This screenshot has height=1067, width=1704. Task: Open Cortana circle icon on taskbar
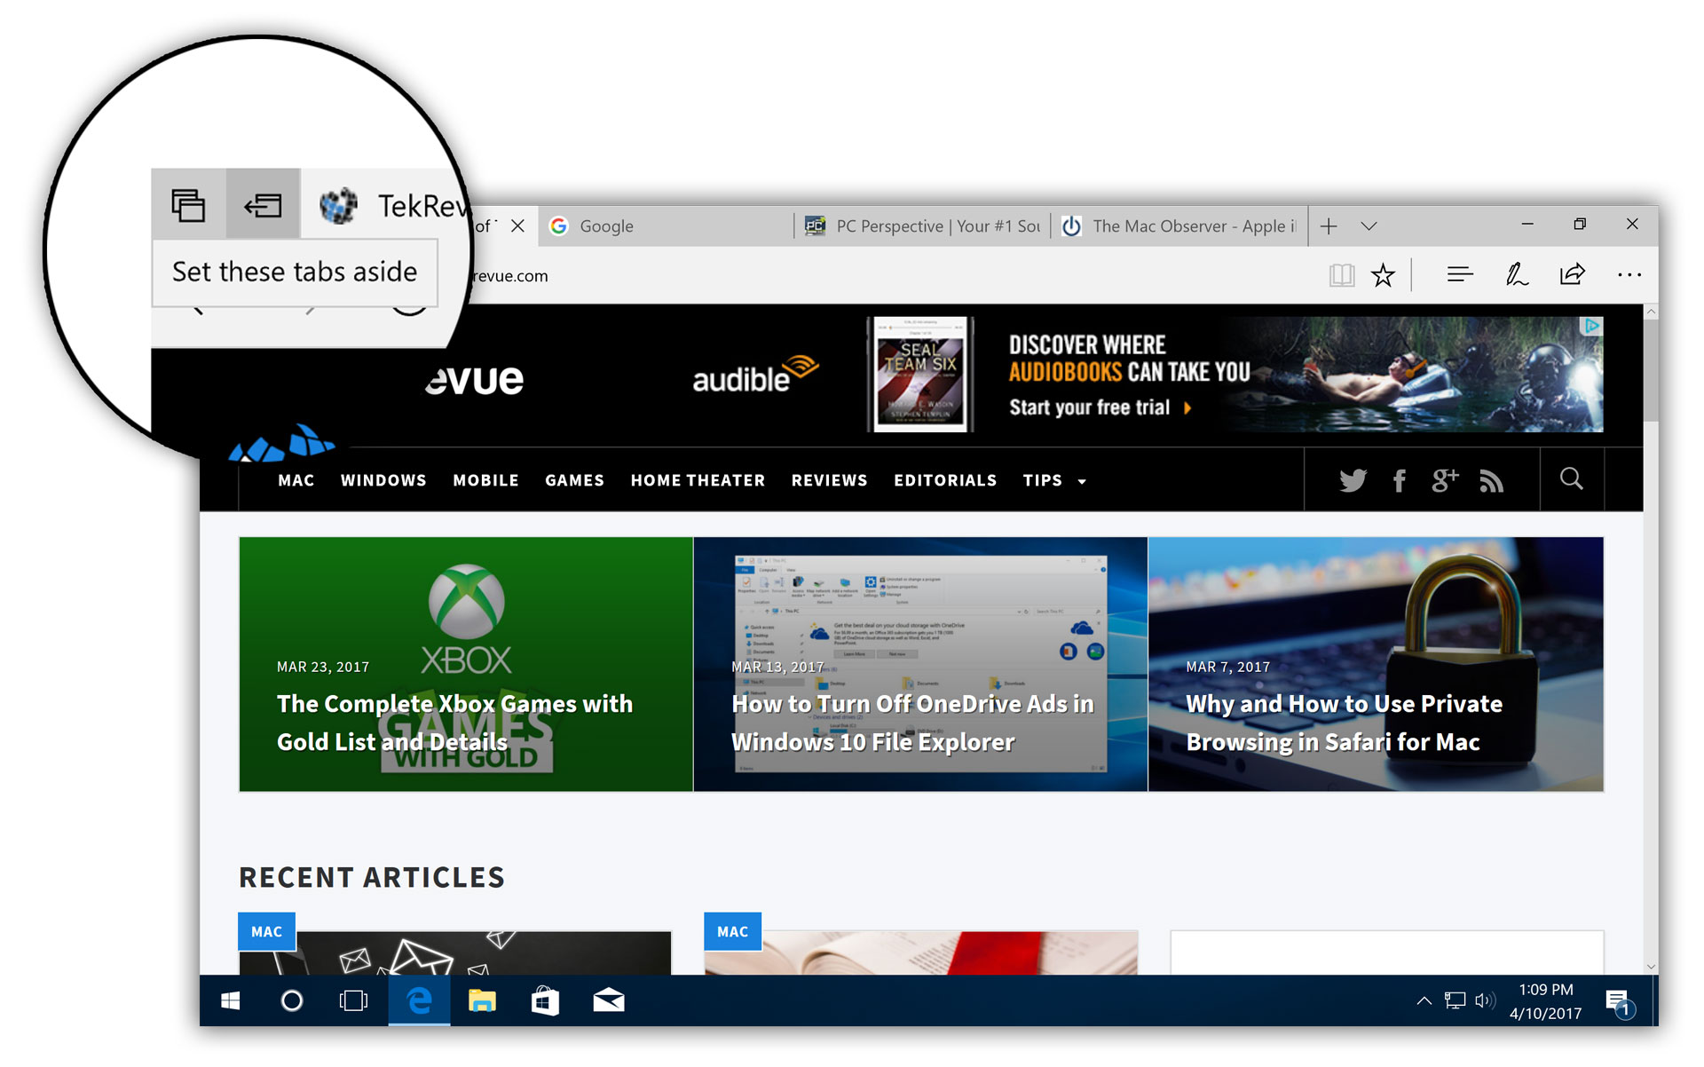[292, 1001]
